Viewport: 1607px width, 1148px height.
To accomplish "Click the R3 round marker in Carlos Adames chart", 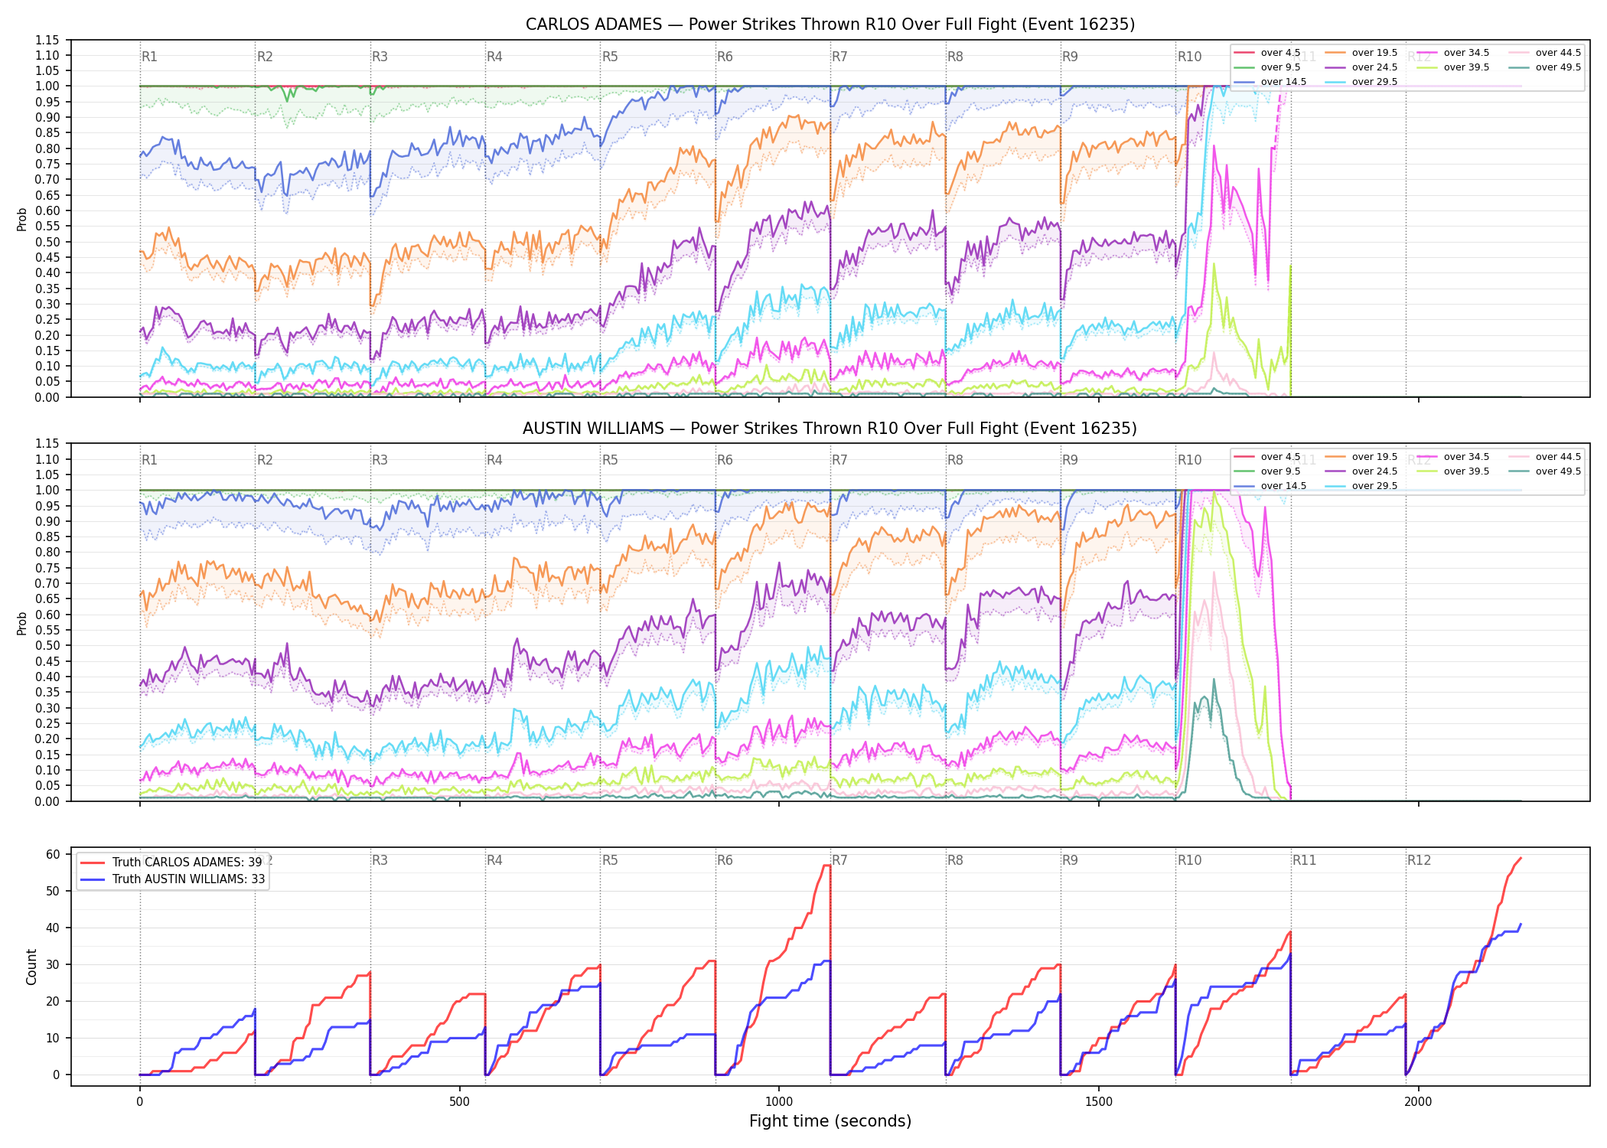I will (380, 57).
